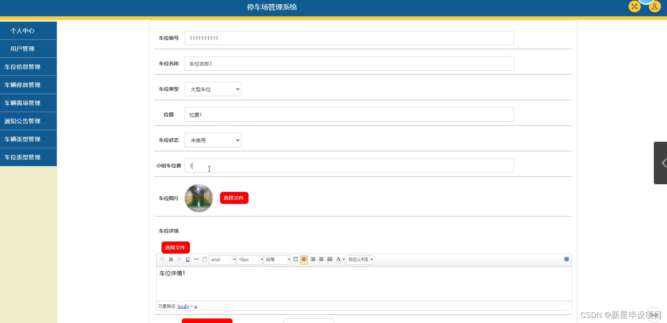Click the 车位编号 input field showing 1111111111
Screen dimensions: 667x323
pos(349,37)
